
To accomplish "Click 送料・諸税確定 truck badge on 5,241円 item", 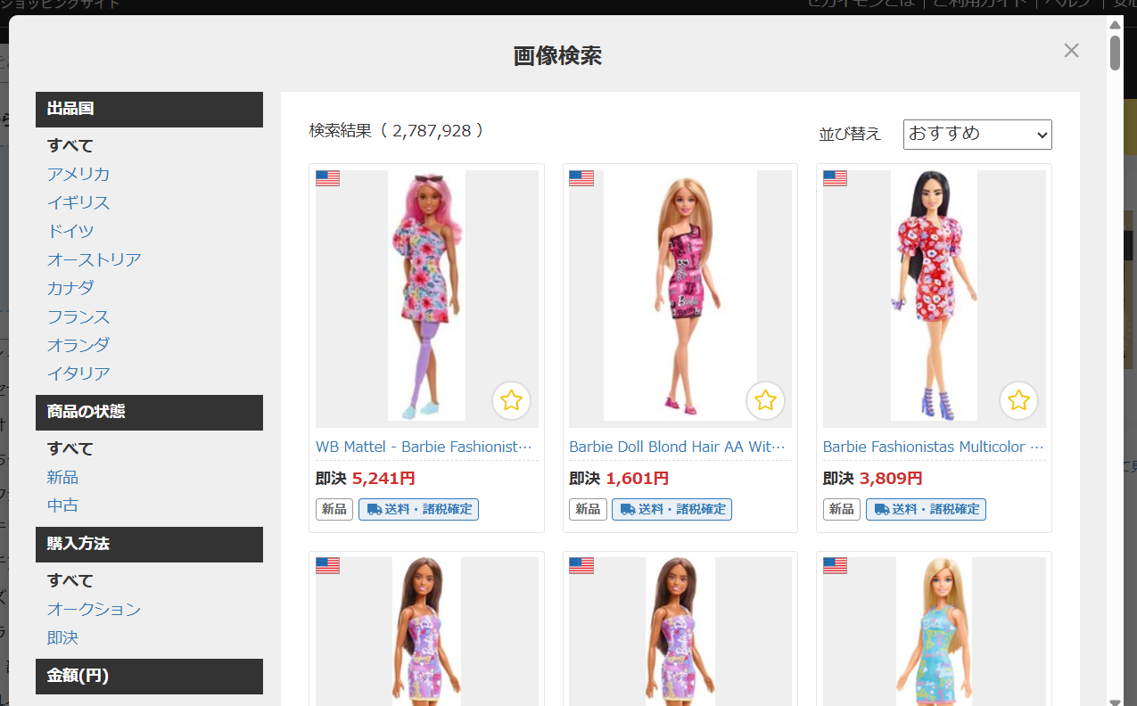I will coord(418,509).
